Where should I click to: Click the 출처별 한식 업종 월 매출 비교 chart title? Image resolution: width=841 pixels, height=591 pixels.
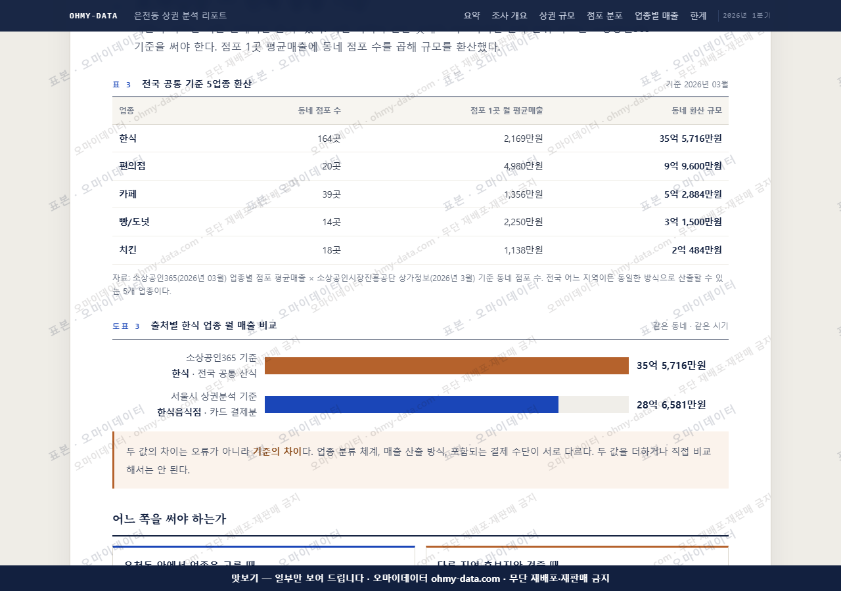[x=214, y=326]
